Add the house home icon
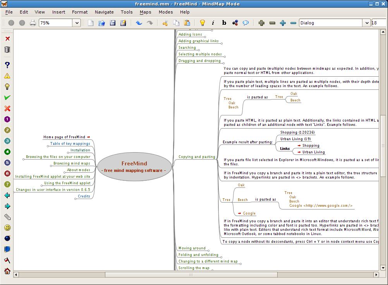The height and width of the screenshot is (285, 388). pos(7,271)
